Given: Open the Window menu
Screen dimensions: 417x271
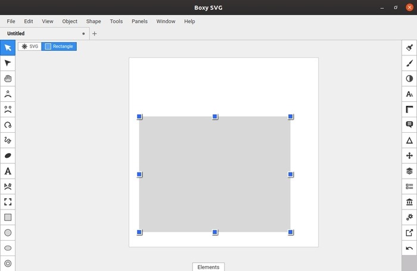Looking at the screenshot, I should [166, 21].
